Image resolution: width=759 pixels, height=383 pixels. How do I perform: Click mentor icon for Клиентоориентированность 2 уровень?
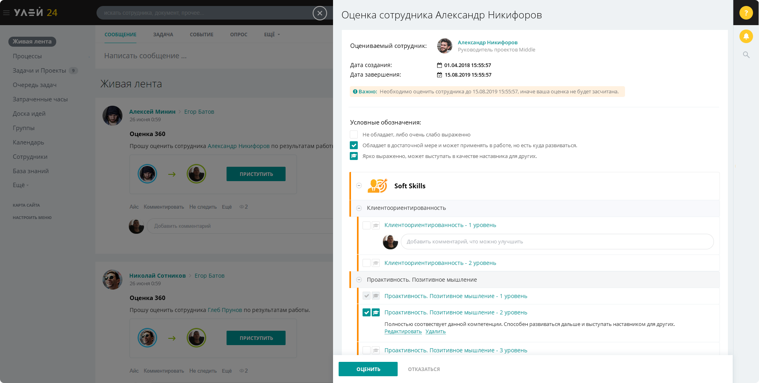point(376,263)
